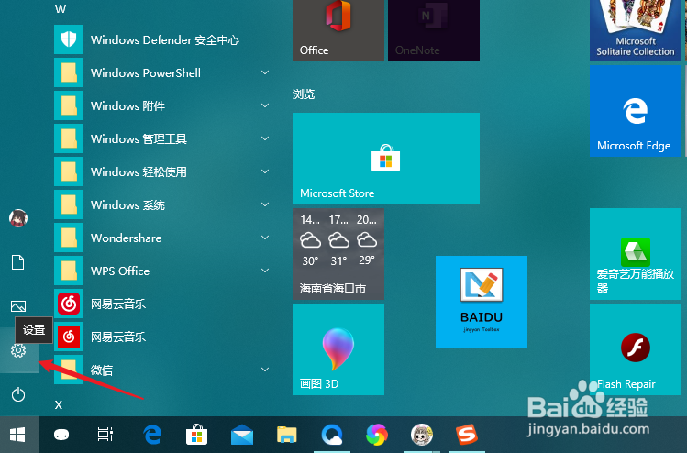
Task: Click the Windows 管理工具 label
Action: tap(139, 138)
